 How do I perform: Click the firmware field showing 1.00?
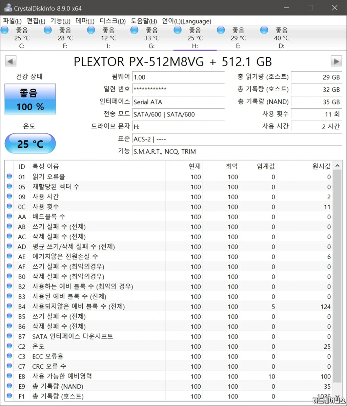click(x=178, y=77)
